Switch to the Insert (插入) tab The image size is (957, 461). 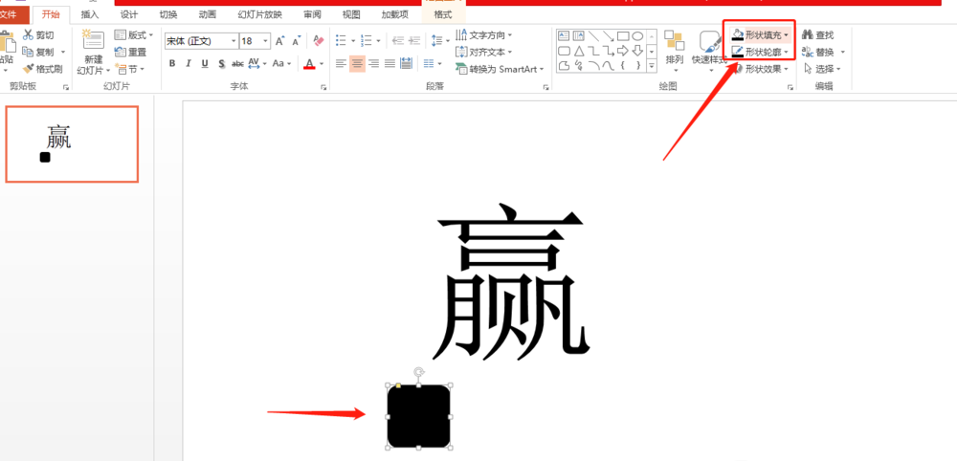(x=90, y=14)
